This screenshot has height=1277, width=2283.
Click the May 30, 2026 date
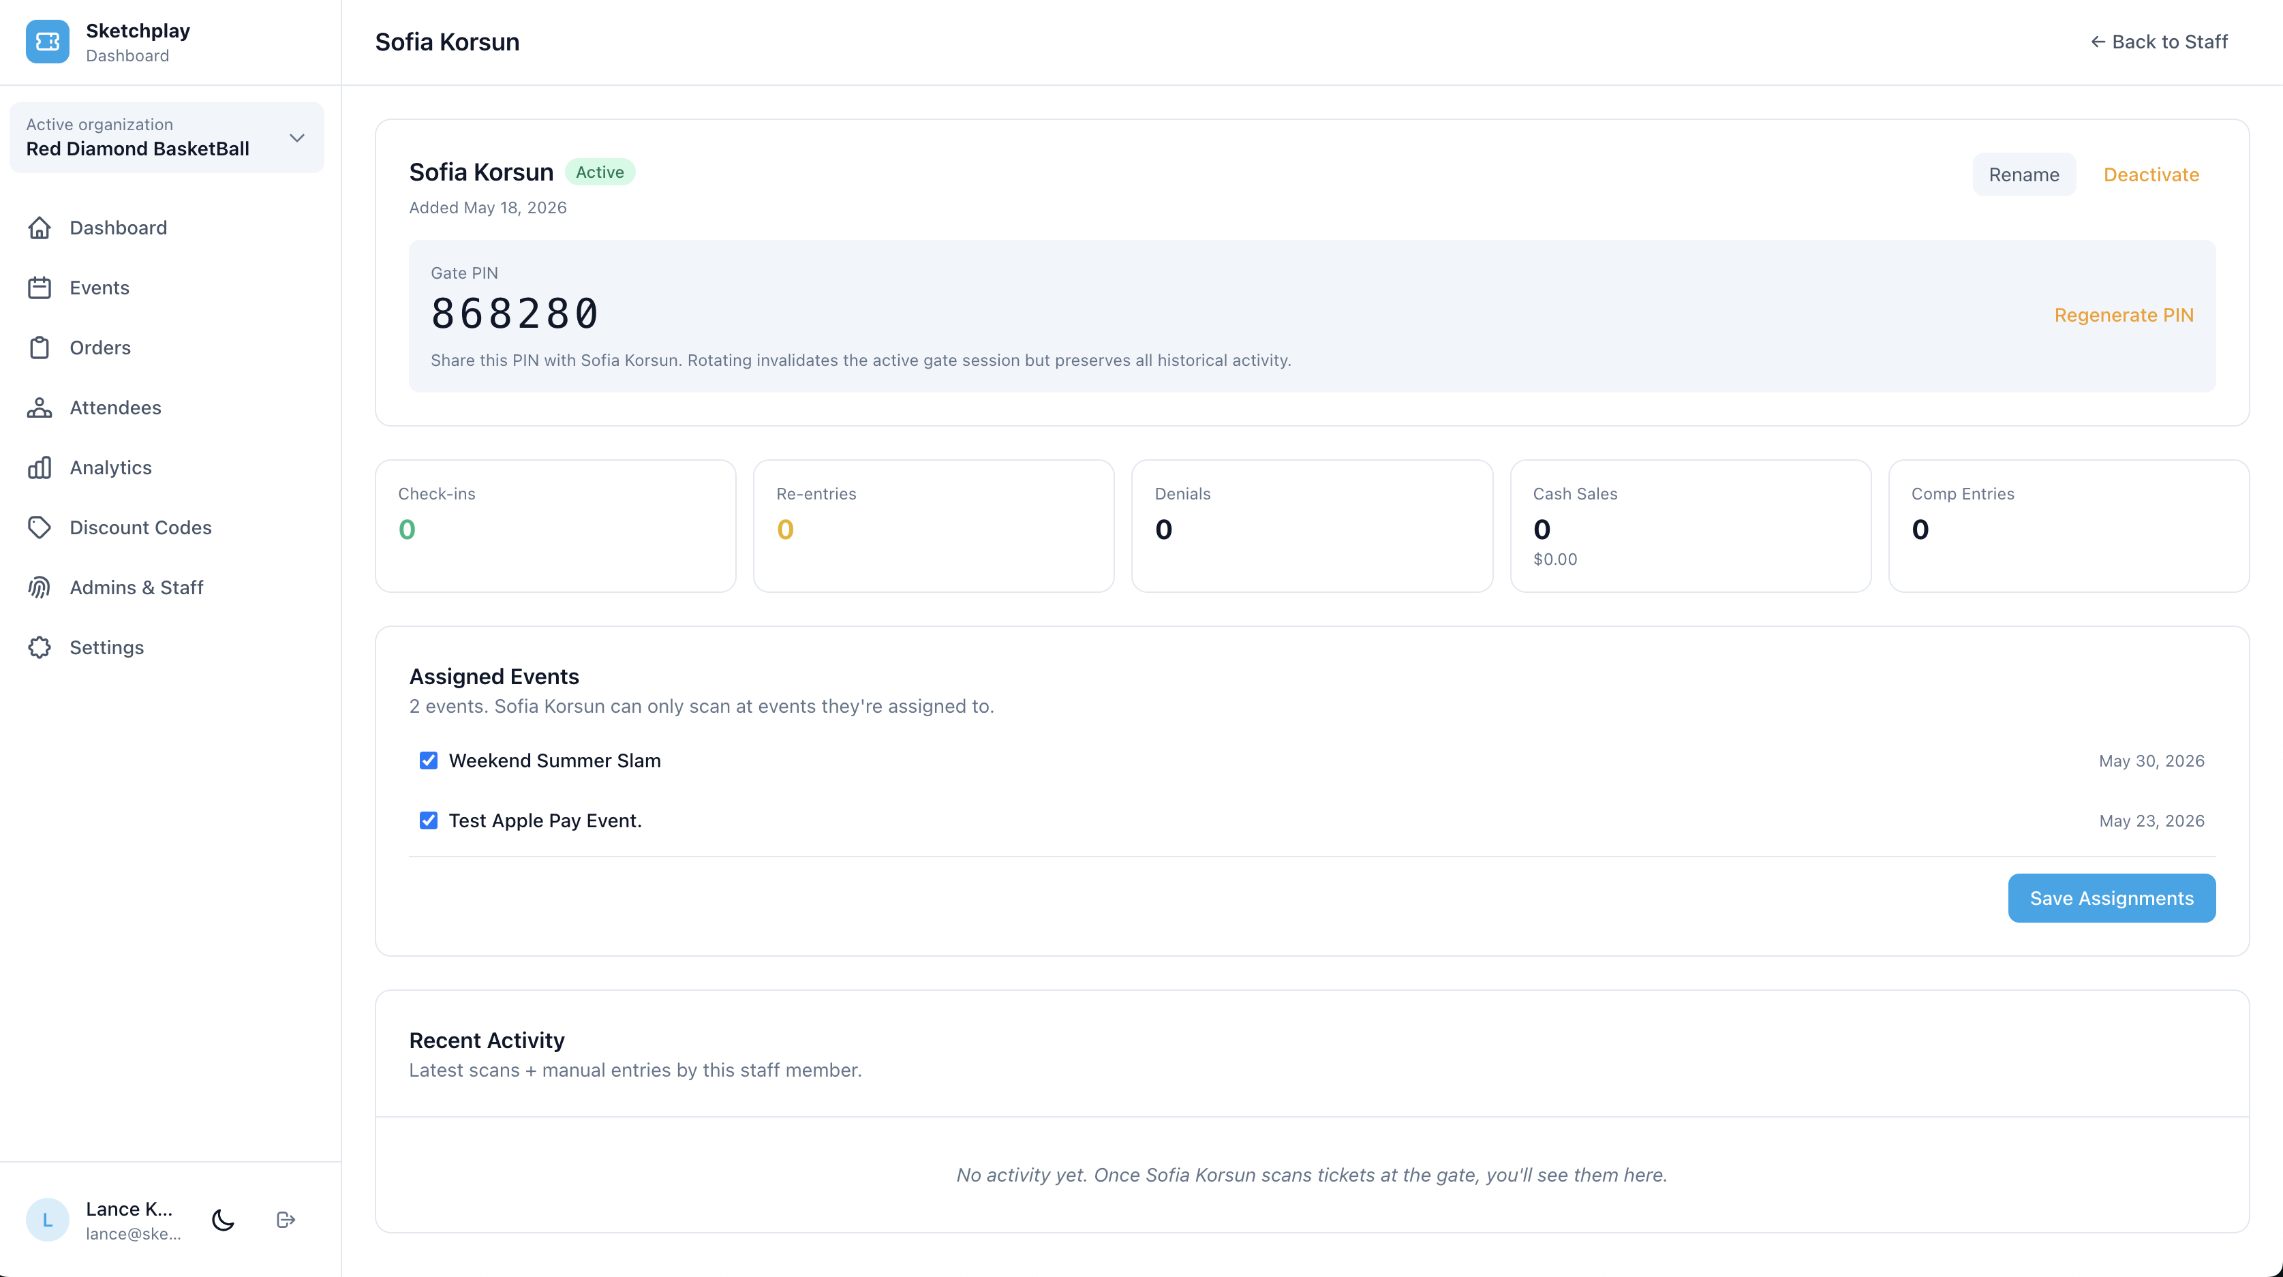click(2151, 761)
